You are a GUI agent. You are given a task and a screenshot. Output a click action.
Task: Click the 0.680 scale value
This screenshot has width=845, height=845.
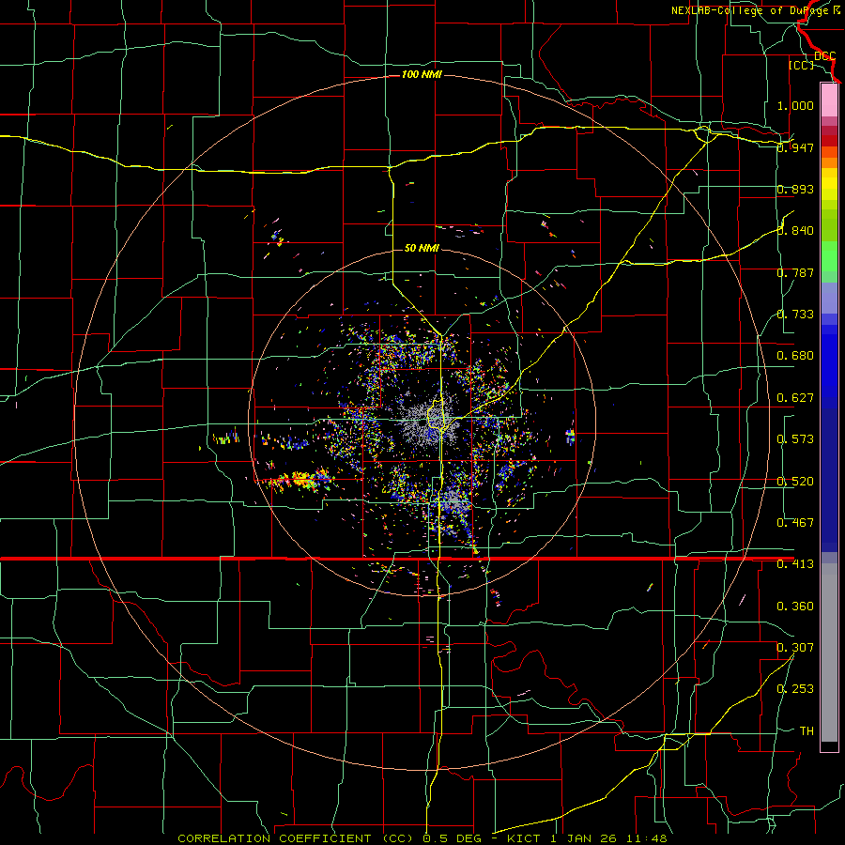(795, 356)
